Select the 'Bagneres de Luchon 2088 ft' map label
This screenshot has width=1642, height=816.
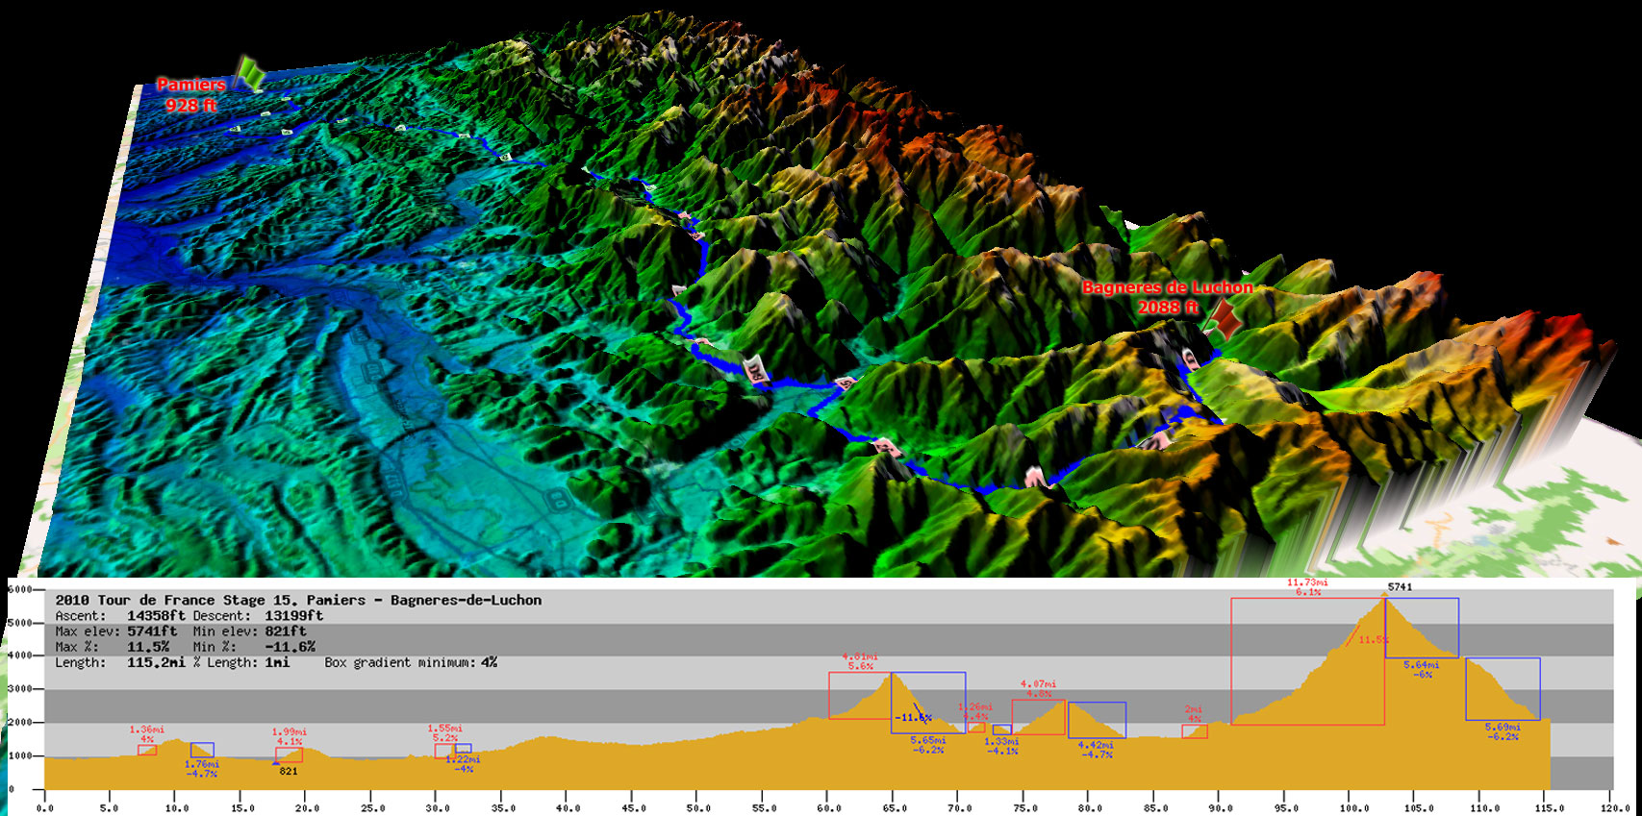1168,297
